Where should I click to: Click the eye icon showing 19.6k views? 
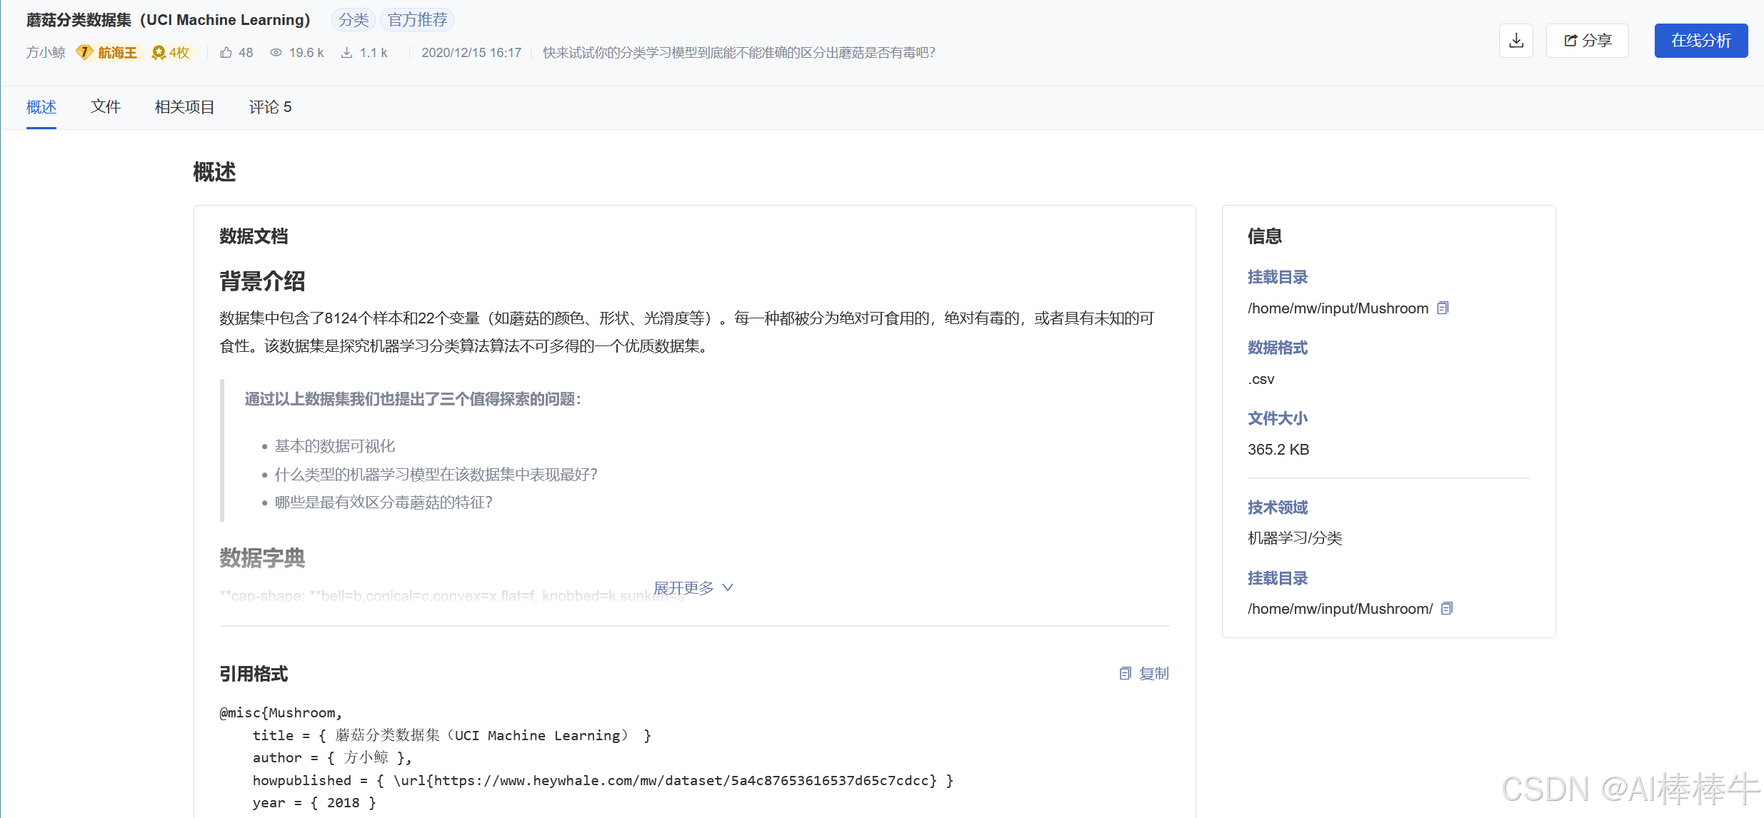[x=275, y=52]
